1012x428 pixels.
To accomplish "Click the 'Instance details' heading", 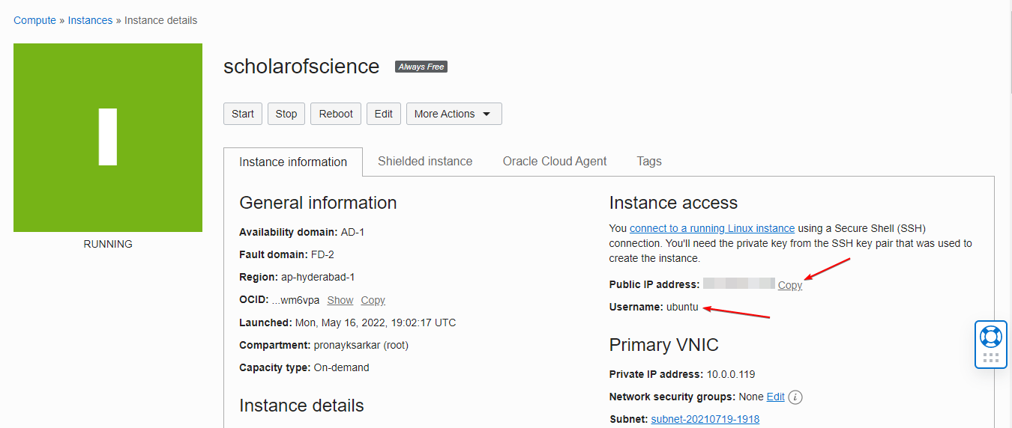I will [x=301, y=406].
